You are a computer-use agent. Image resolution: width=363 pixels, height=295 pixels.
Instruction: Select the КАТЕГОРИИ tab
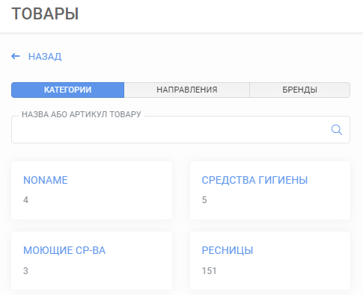[67, 90]
